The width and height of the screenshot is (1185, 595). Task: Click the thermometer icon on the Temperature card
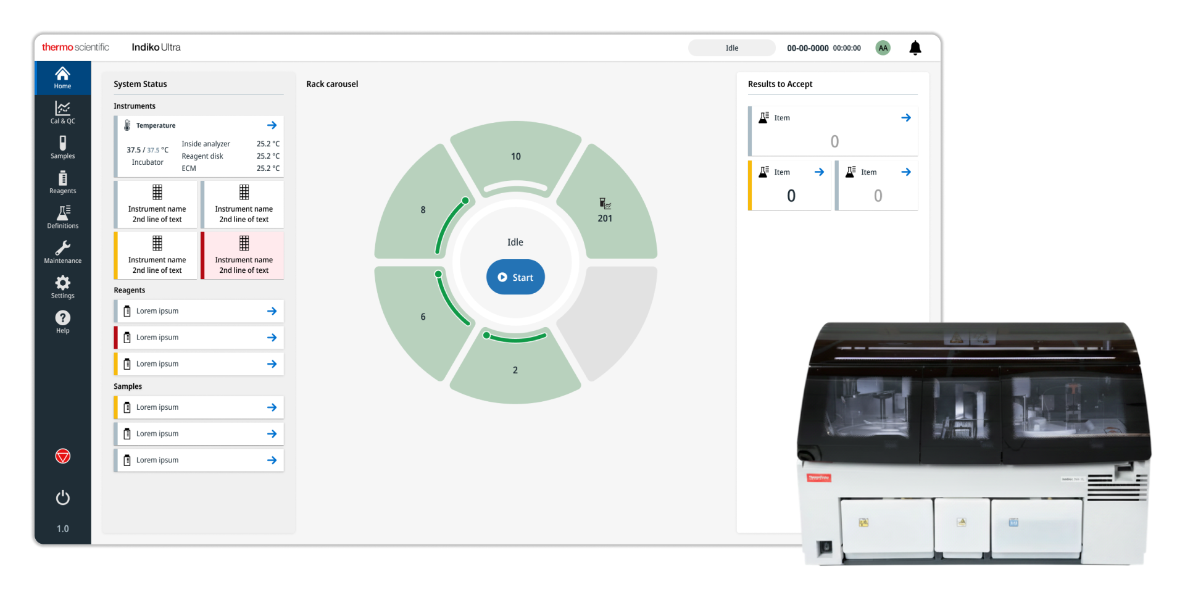pyautogui.click(x=127, y=125)
